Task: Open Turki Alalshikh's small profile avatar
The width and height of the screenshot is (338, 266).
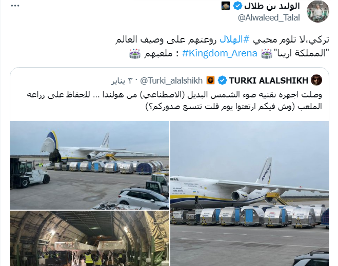Action: pos(316,80)
